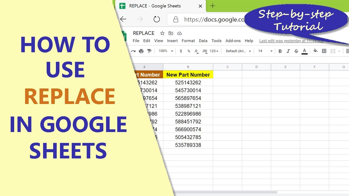
Task: Select the New Part Number header cell
Action: click(x=188, y=75)
